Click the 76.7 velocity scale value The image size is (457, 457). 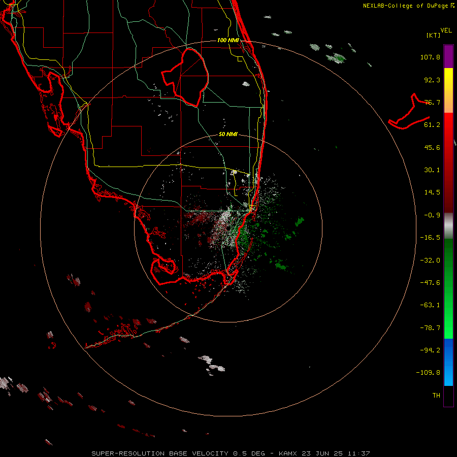[x=432, y=102]
